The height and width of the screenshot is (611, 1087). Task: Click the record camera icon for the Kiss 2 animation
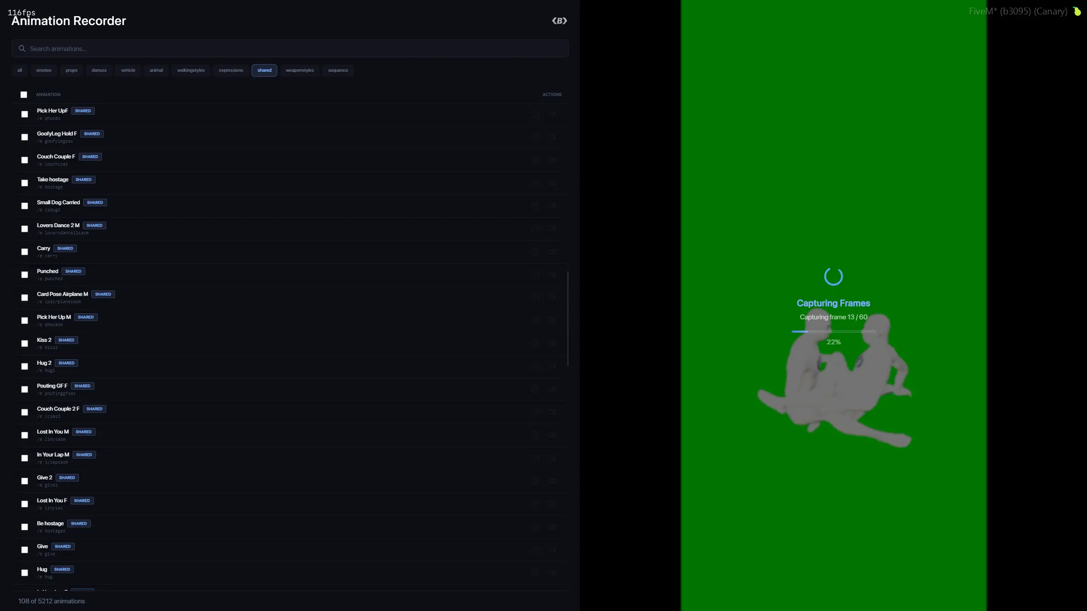point(552,344)
